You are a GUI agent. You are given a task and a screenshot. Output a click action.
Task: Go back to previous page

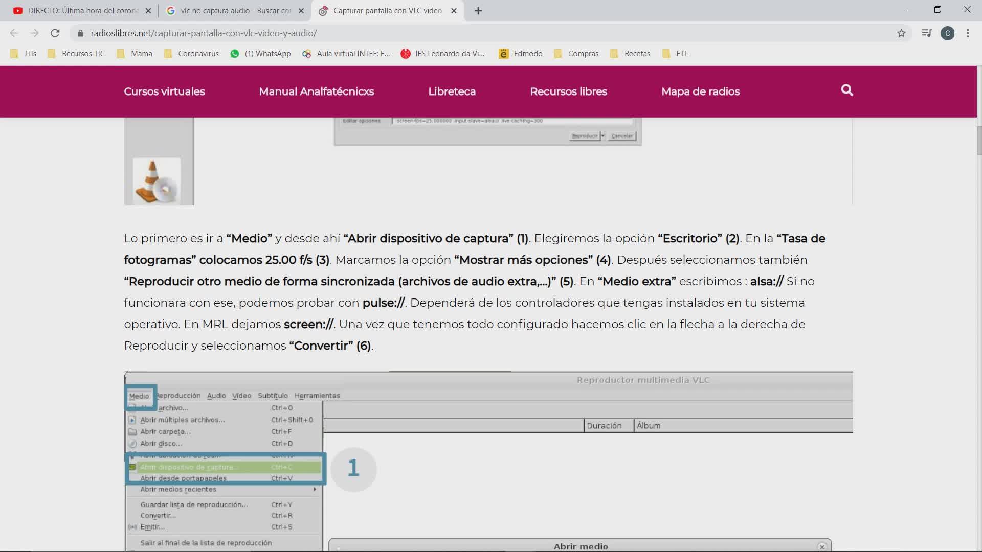click(14, 33)
